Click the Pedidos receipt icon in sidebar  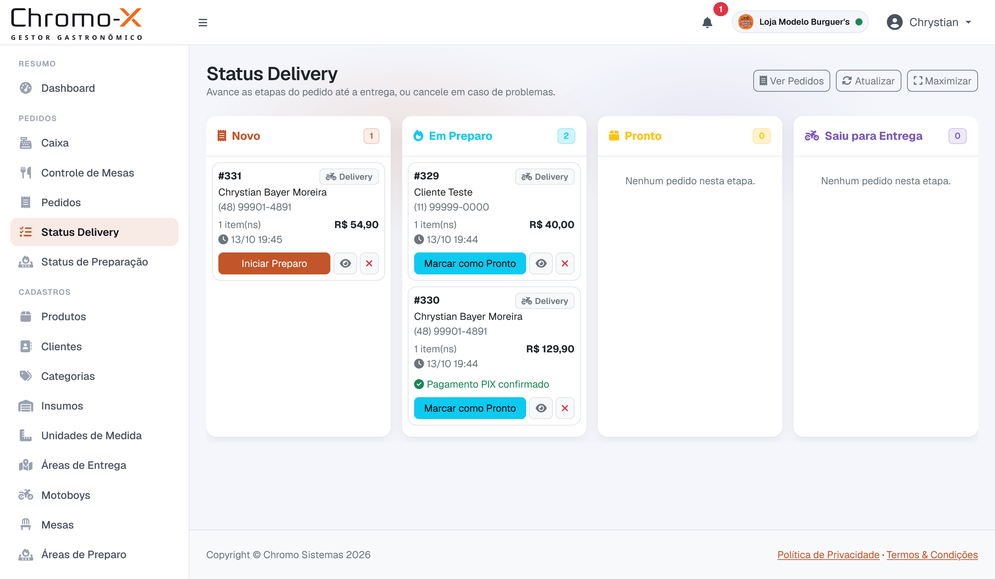tap(26, 202)
